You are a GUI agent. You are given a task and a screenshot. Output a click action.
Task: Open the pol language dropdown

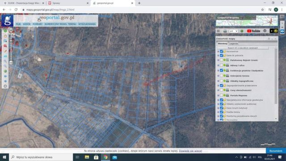(233, 31)
